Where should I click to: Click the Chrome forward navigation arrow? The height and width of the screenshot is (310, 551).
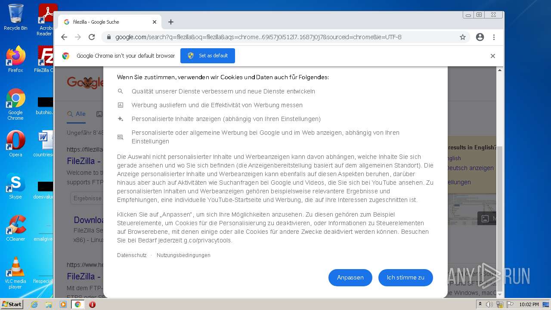coord(78,37)
